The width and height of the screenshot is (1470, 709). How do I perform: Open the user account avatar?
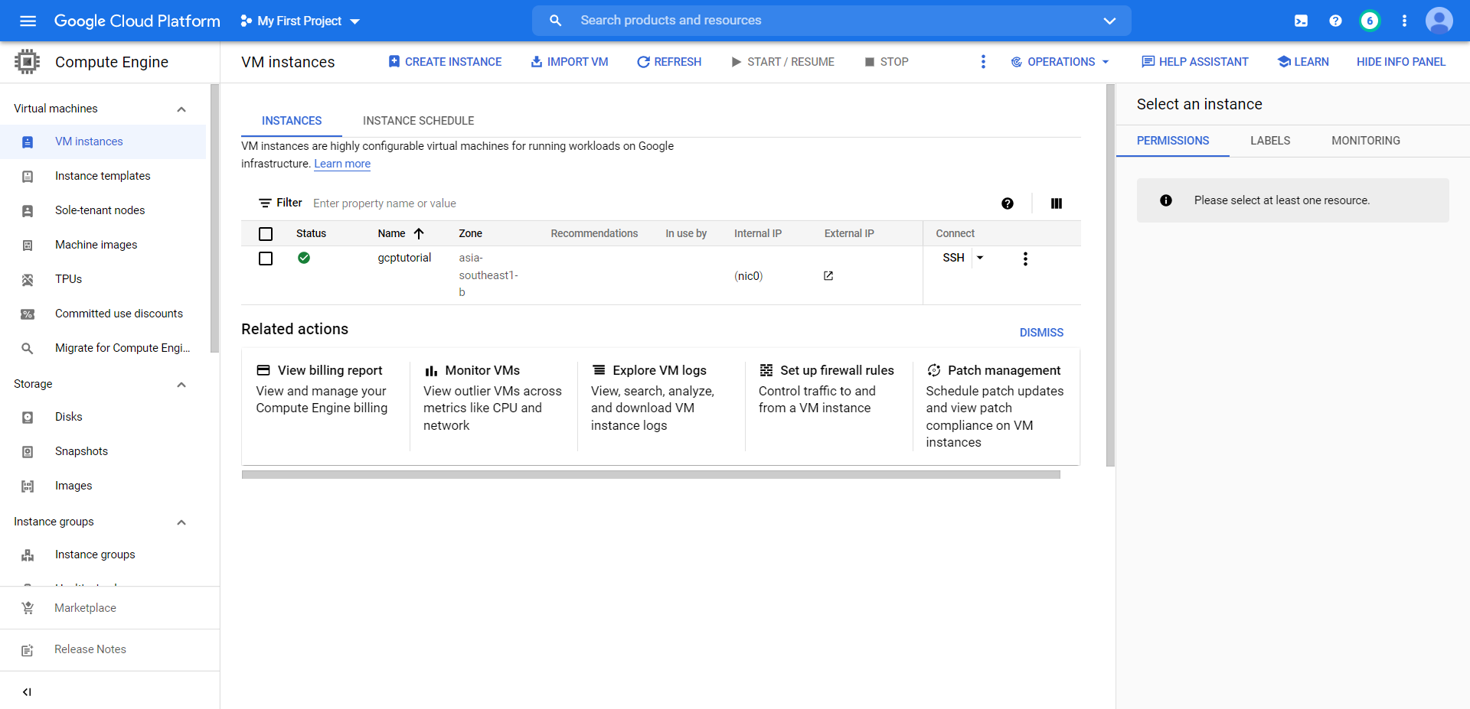tap(1439, 21)
